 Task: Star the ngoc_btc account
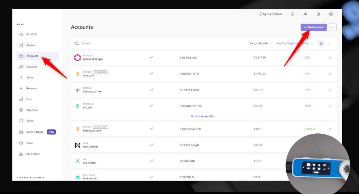point(330,74)
